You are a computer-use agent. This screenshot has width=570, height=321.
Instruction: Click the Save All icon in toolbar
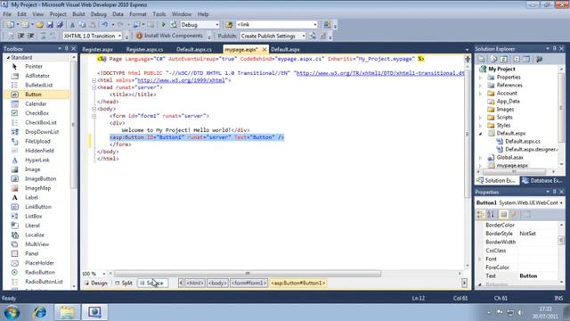click(x=60, y=25)
